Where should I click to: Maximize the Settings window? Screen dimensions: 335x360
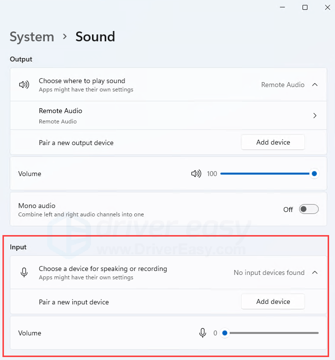[x=305, y=7]
